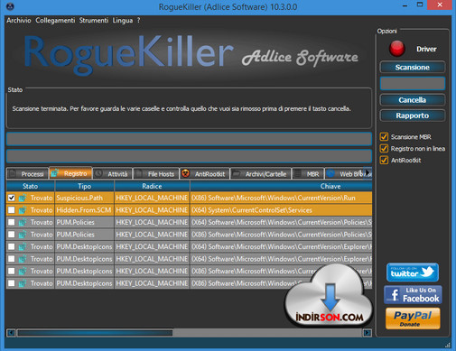Click the horizontal scrollbar thumb
Screen dimensions: 456x351
click(95, 333)
